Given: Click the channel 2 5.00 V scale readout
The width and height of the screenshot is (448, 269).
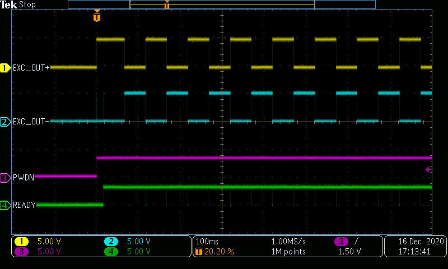Looking at the screenshot, I should (x=138, y=242).
